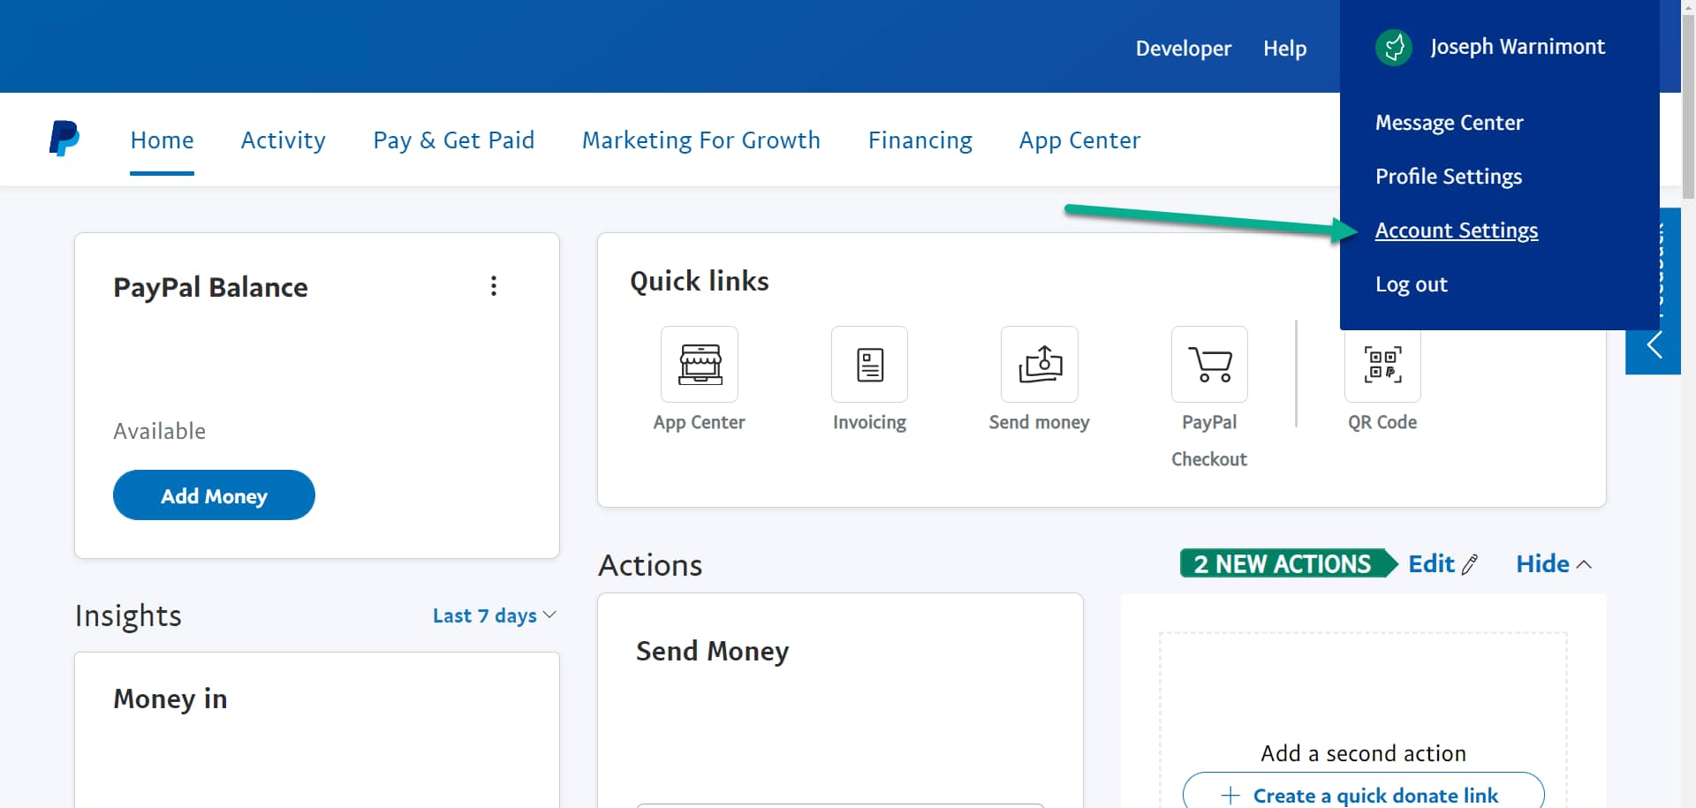Expand the Last 7 days dropdown
The image size is (1696, 808).
click(x=494, y=615)
